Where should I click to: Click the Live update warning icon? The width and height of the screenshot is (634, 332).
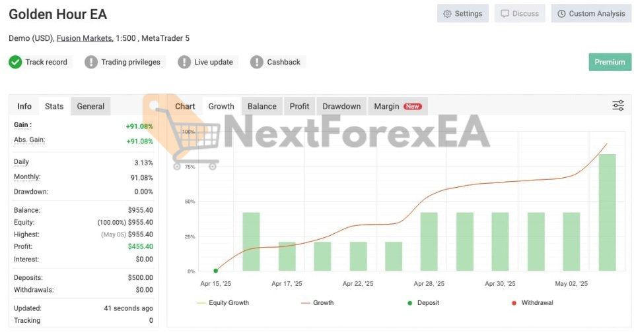click(x=184, y=62)
